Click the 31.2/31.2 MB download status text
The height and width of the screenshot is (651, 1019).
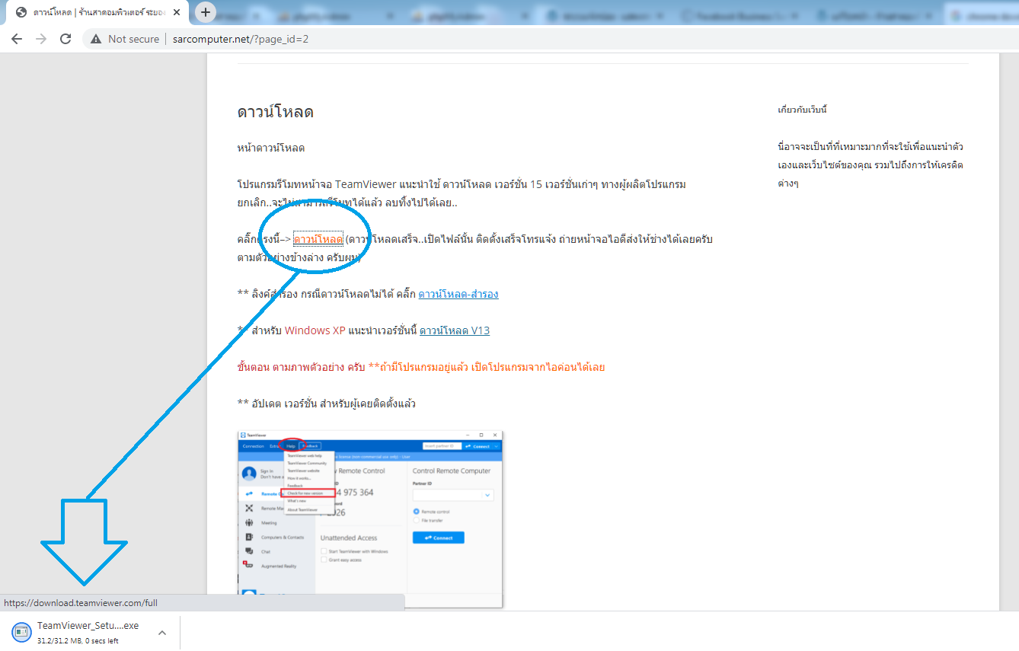tap(78, 640)
